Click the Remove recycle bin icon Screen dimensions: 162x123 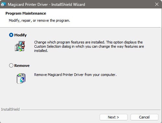click(21, 79)
